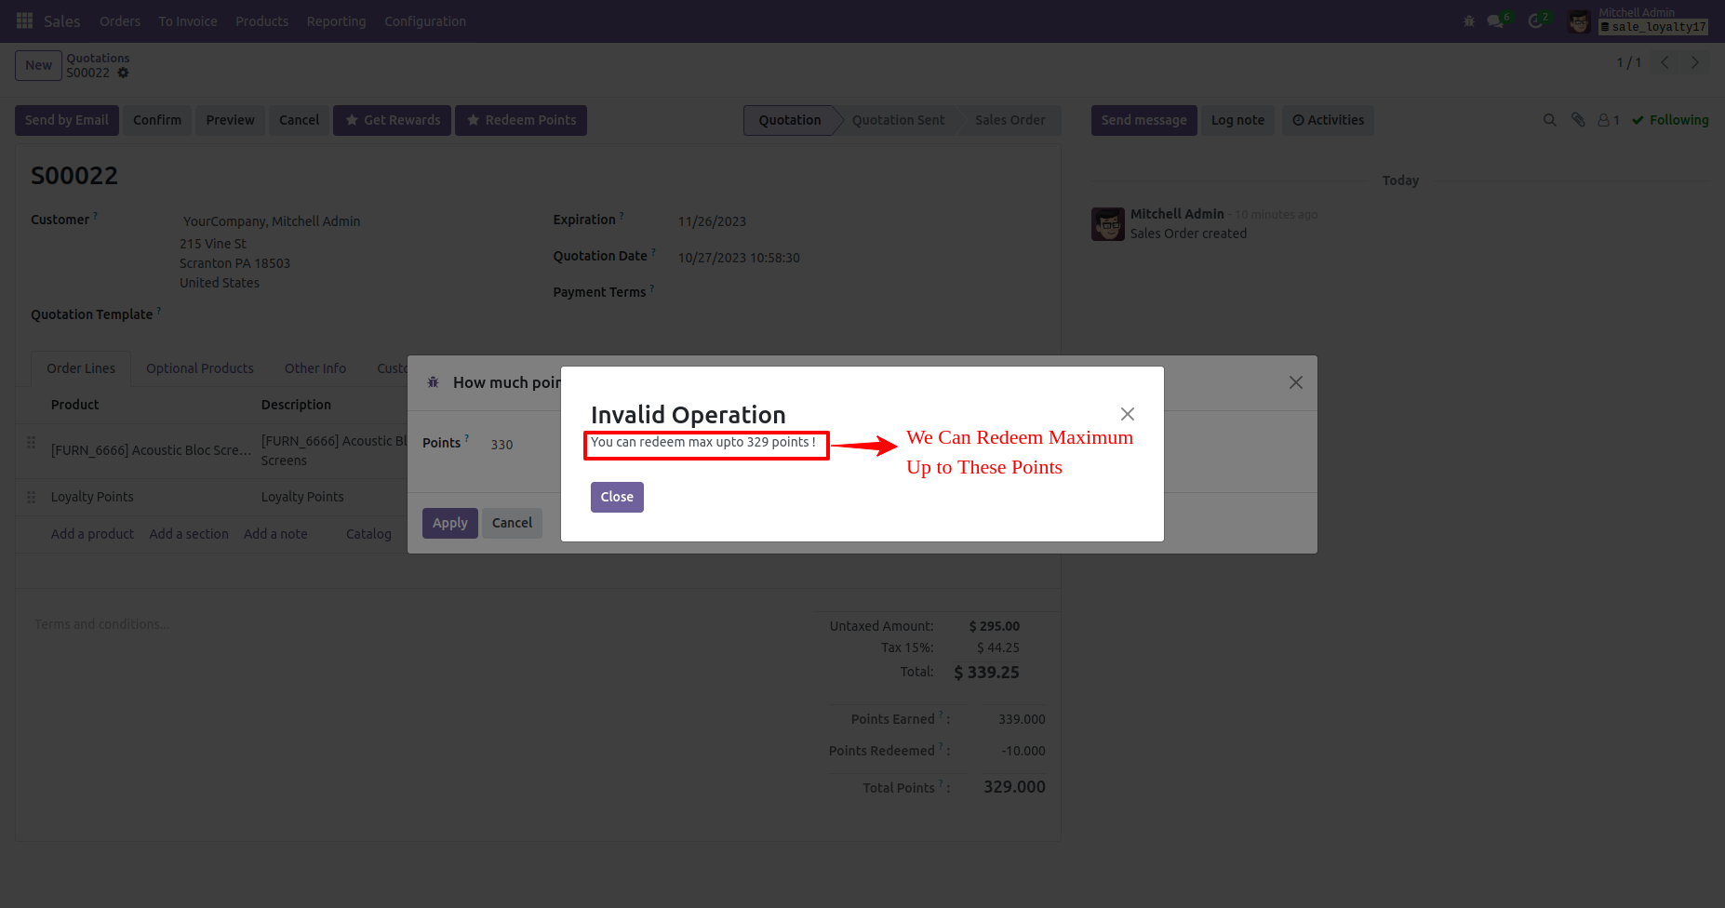Click the bug icon in wizard title
Screen dimensions: 1725x908
point(433,382)
